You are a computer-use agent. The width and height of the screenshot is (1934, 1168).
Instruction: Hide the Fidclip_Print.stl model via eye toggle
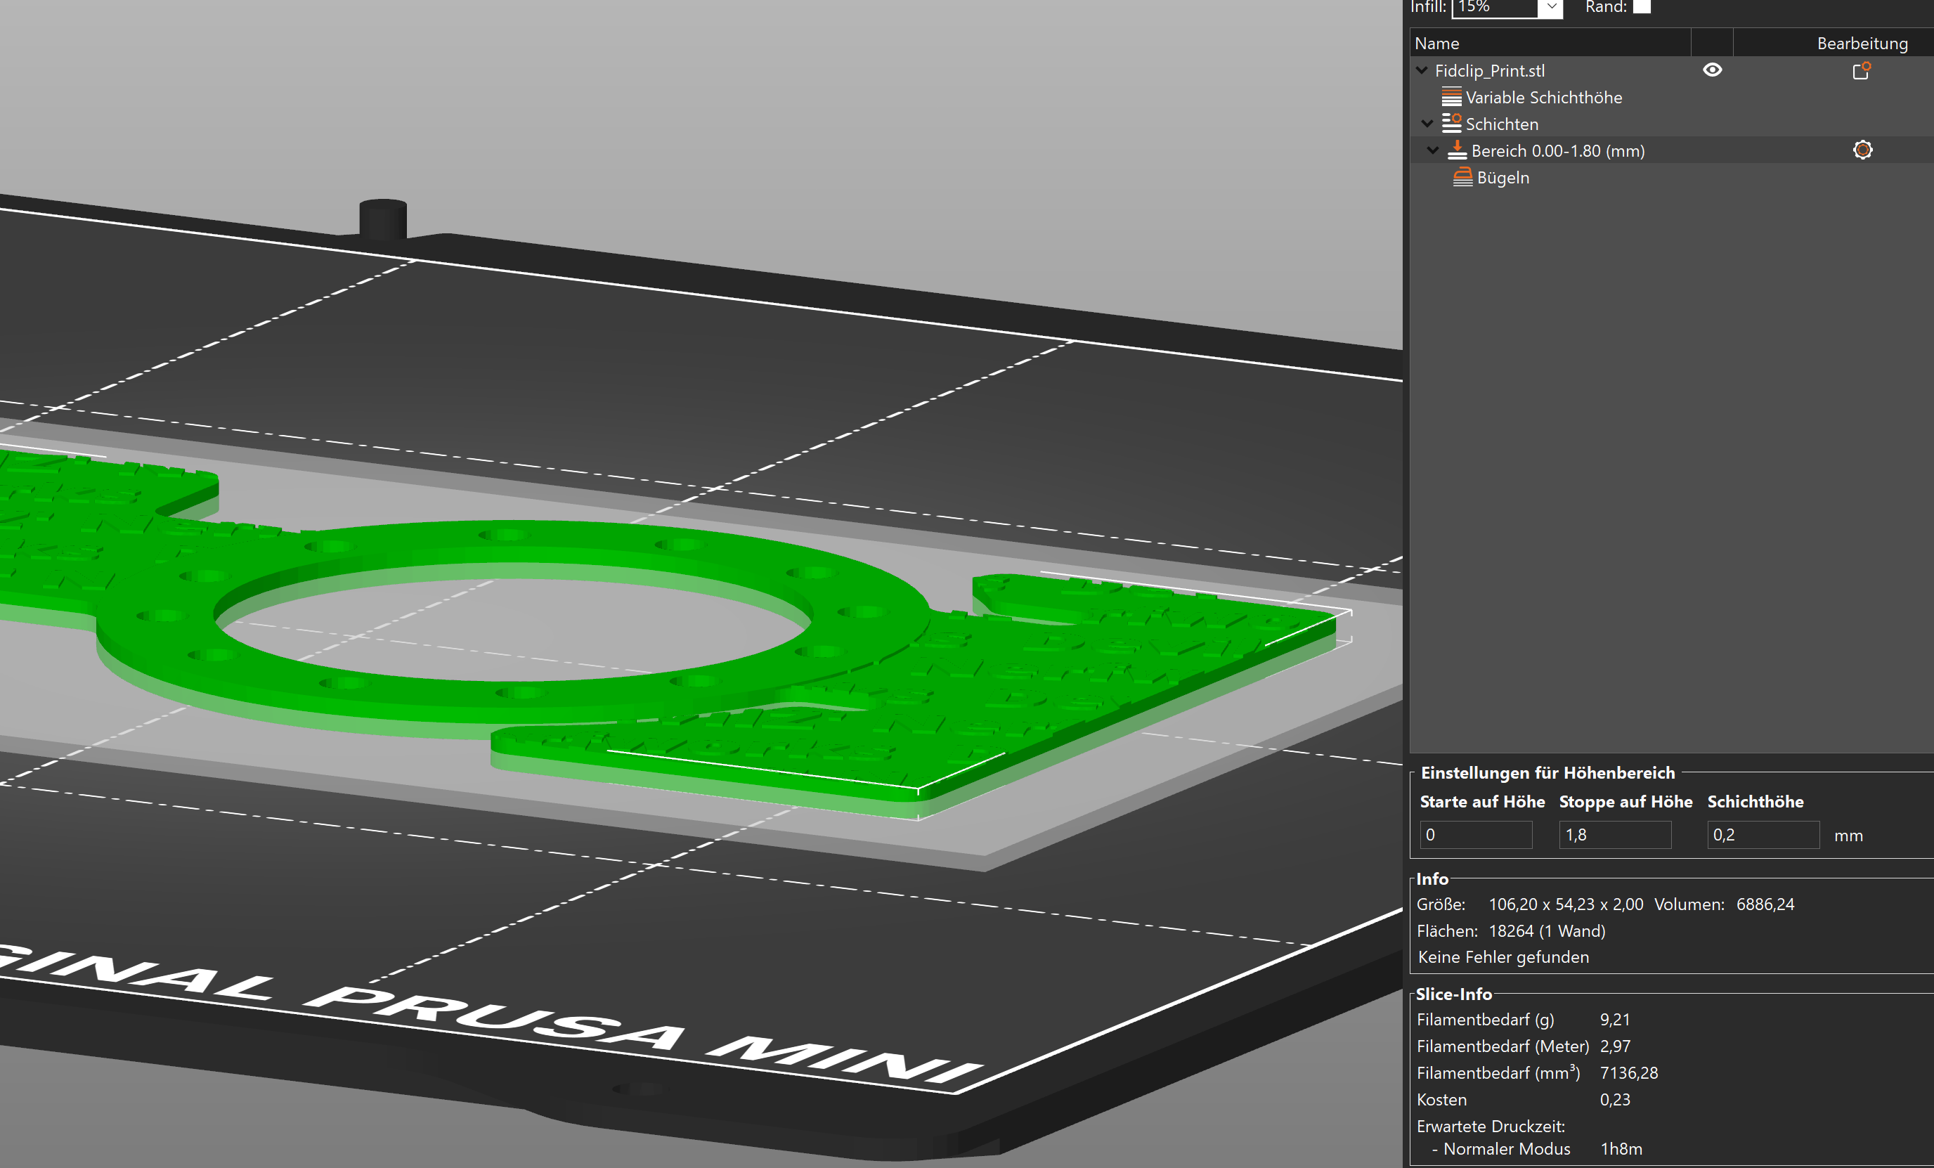point(1713,70)
